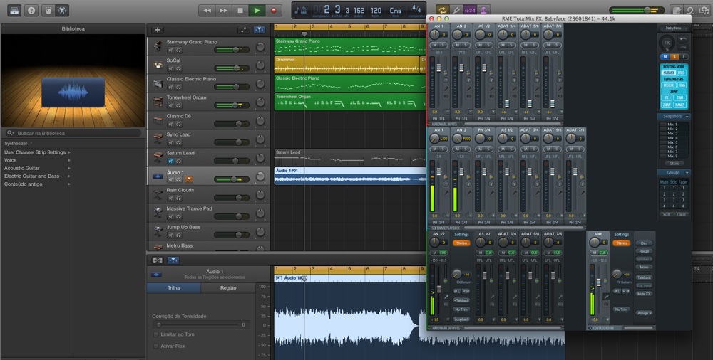
Task: Open the Smart Controls knob icon
Action: (x=48, y=10)
